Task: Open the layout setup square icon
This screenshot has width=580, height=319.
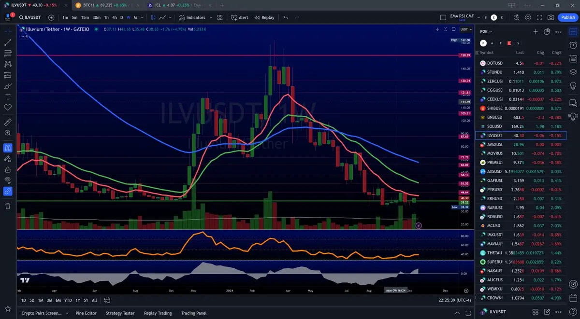Action: (x=443, y=17)
